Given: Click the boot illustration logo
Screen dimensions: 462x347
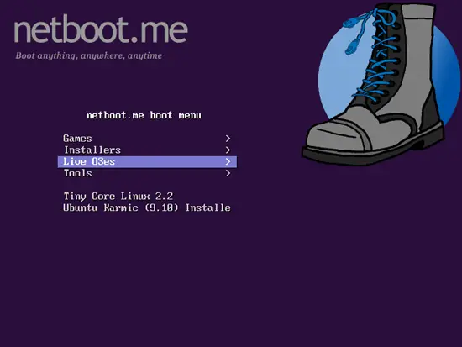Looking at the screenshot, I should click(381, 83).
